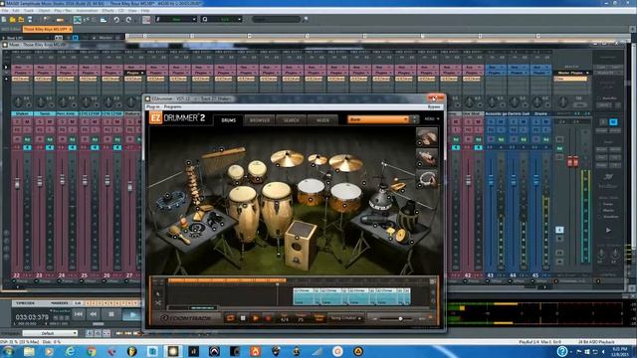Open the File menu

(x=4, y=11)
